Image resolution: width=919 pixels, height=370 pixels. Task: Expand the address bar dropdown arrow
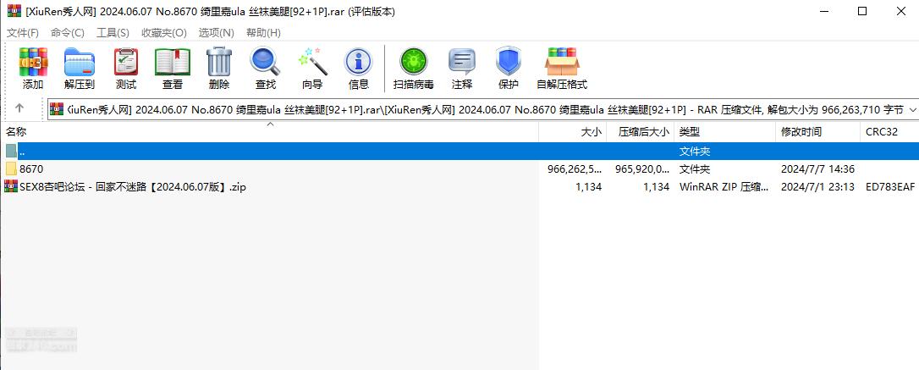(912, 109)
